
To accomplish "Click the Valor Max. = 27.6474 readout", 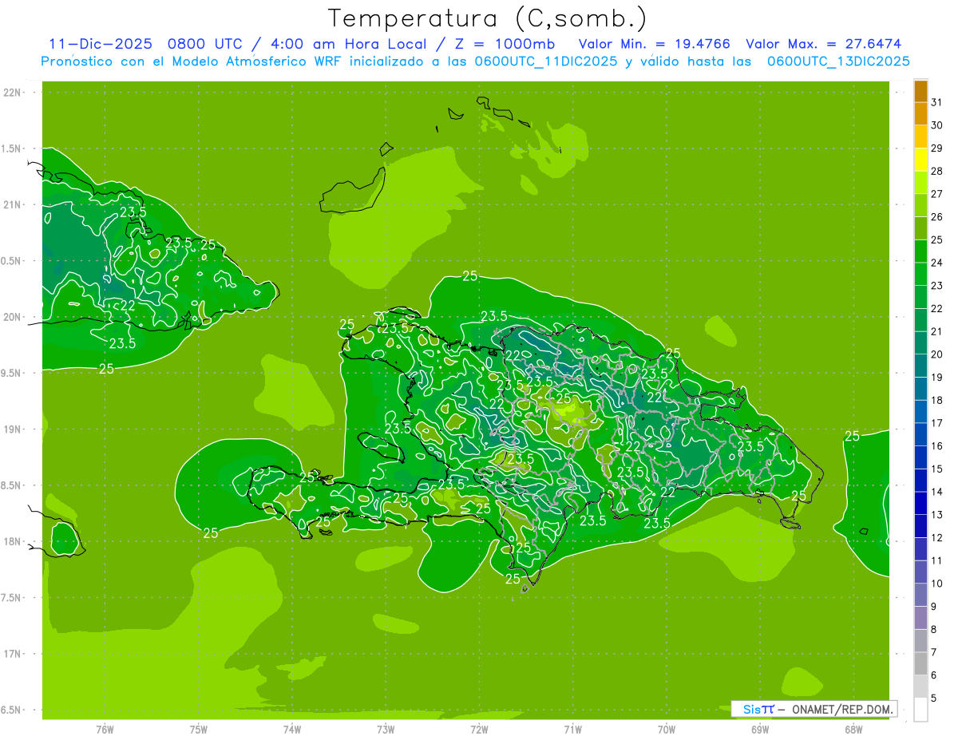I will click(823, 44).
